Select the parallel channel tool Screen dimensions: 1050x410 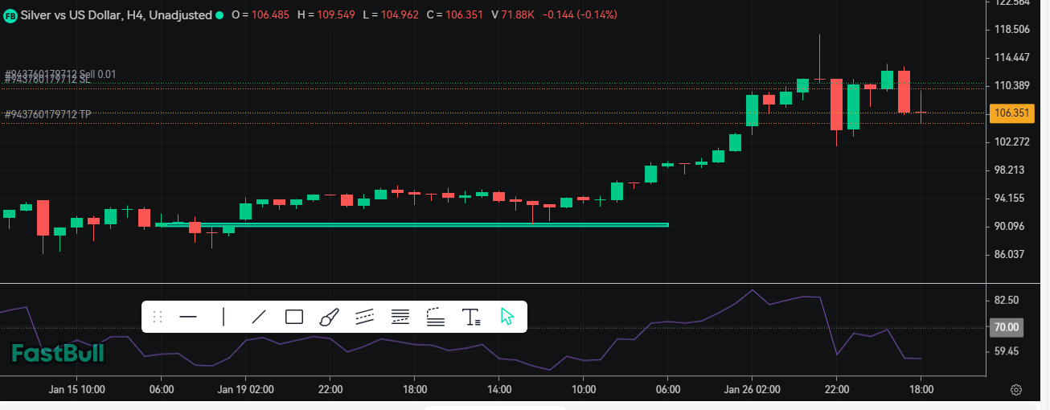pyautogui.click(x=364, y=317)
